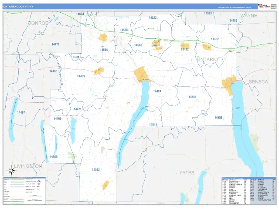Click the ZIP code label 14432
This screenshot has width=279, height=209.
pos(185,49)
